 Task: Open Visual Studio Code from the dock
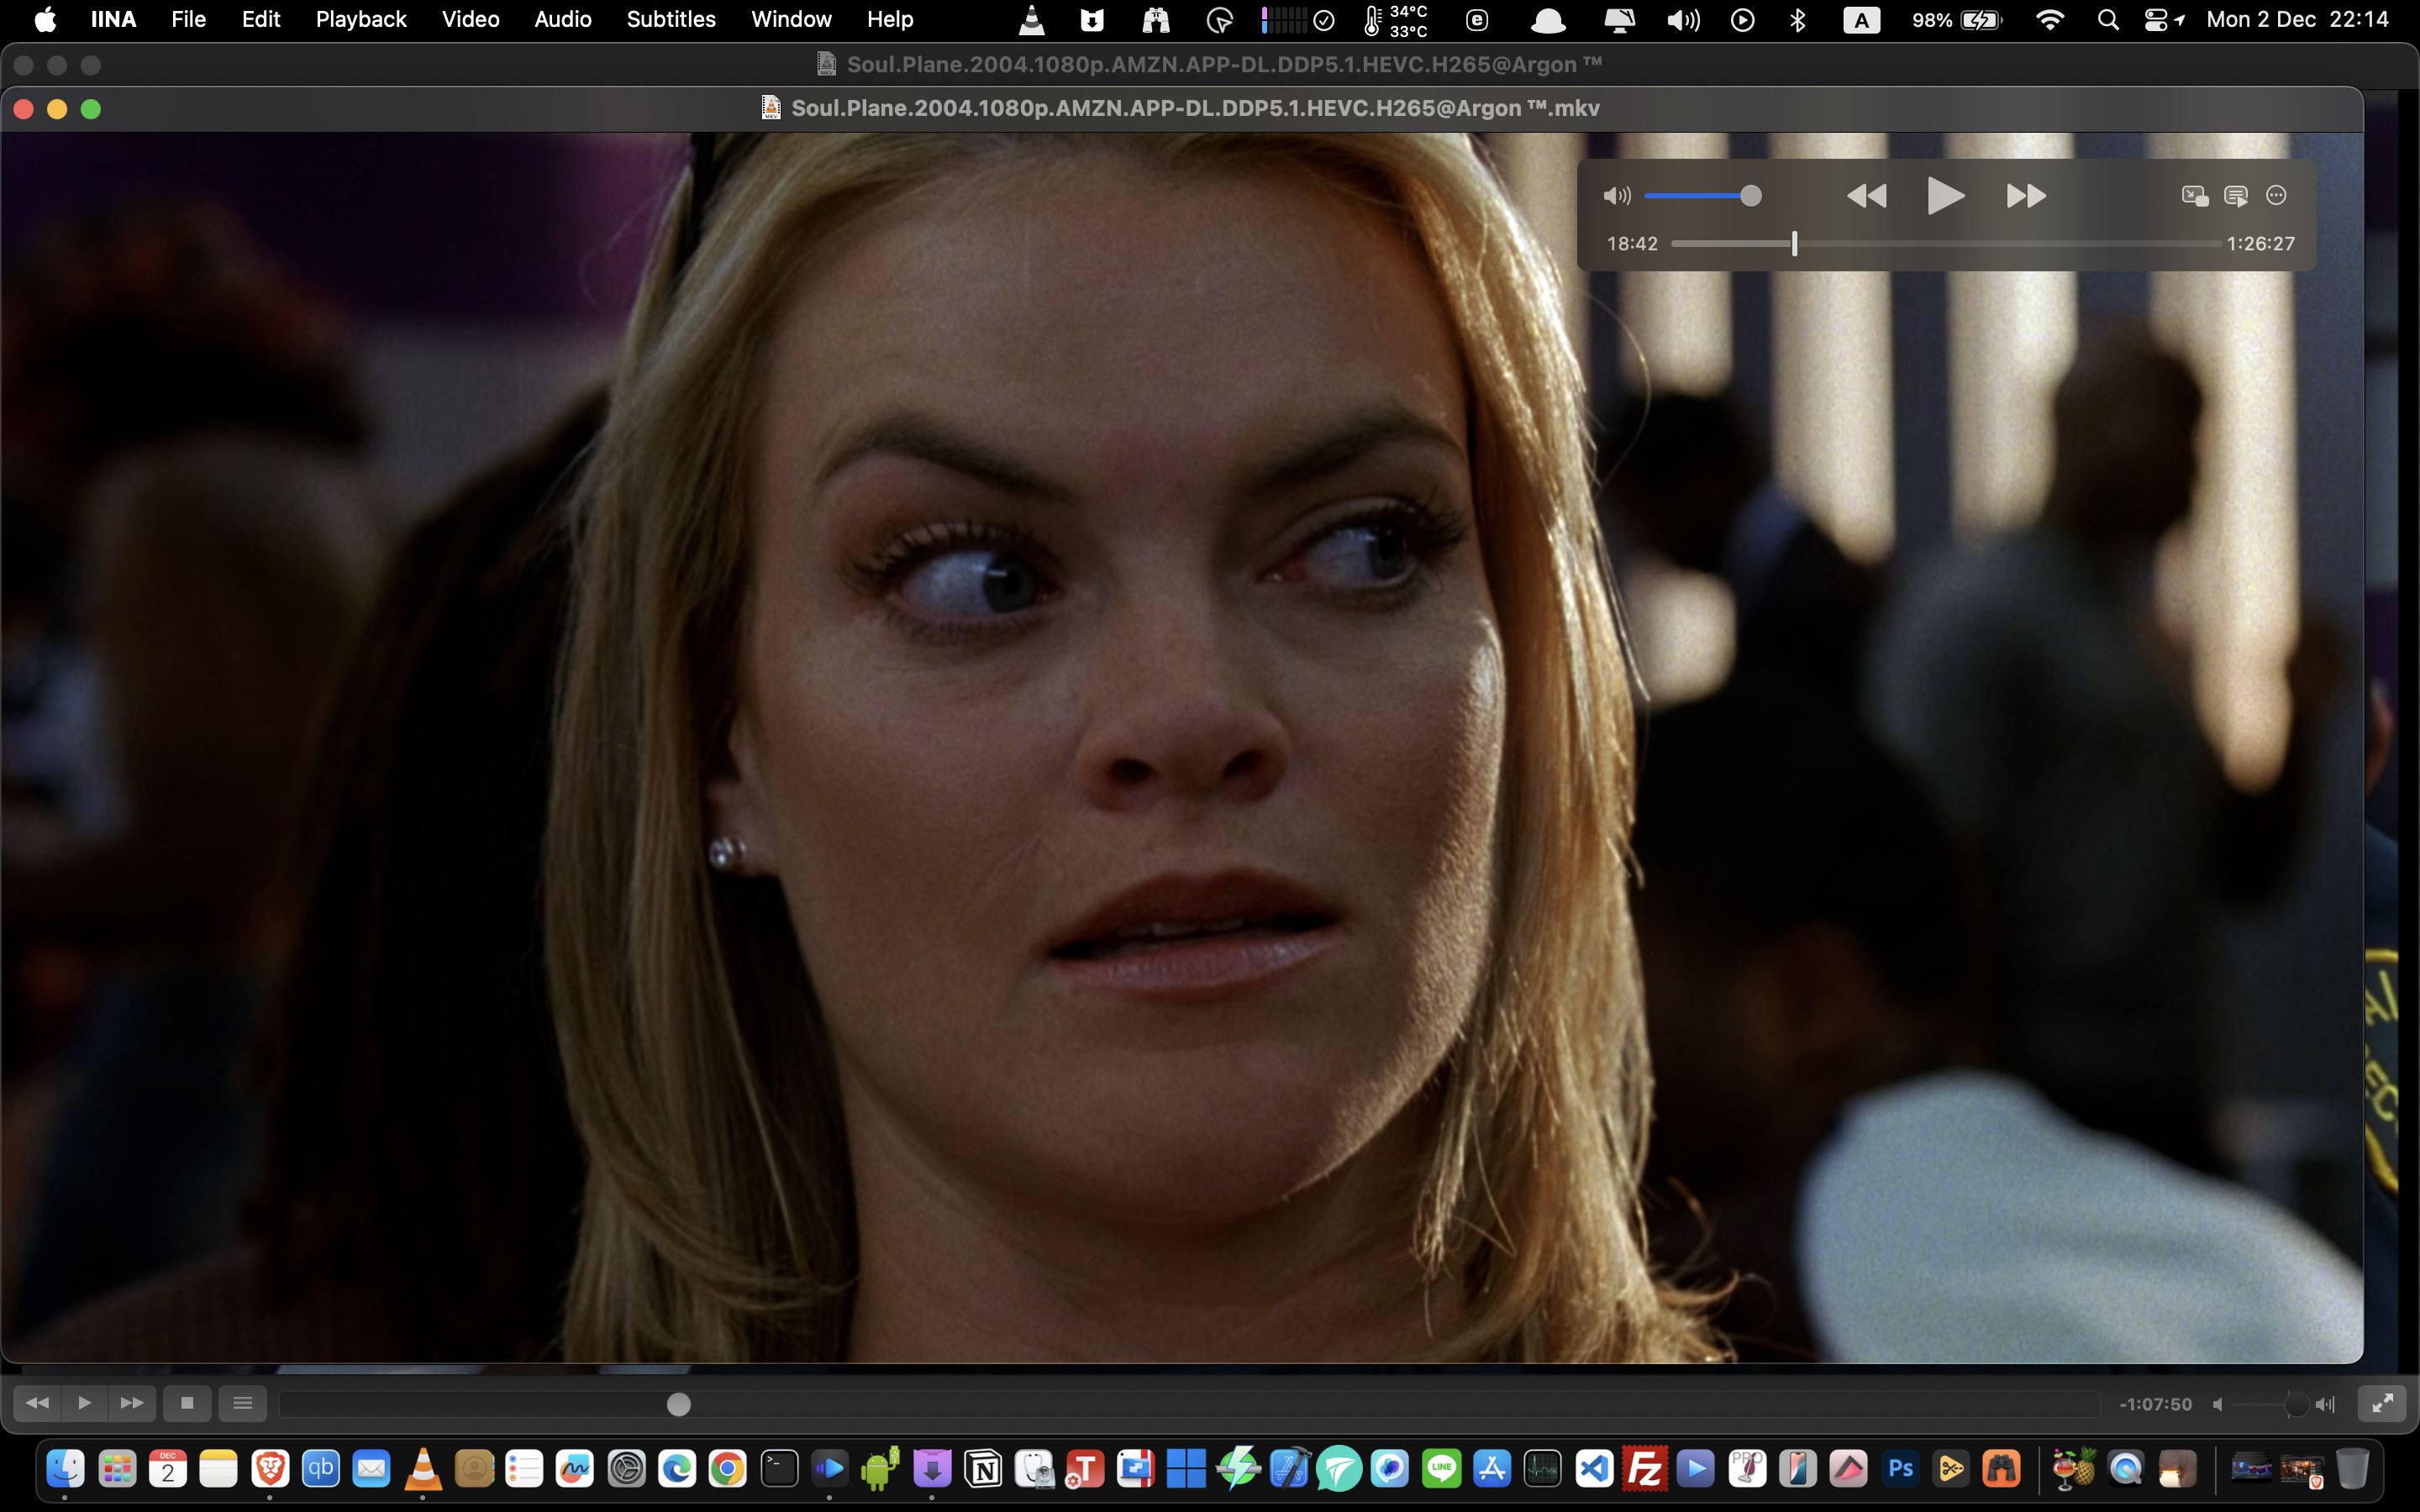[x=1594, y=1468]
